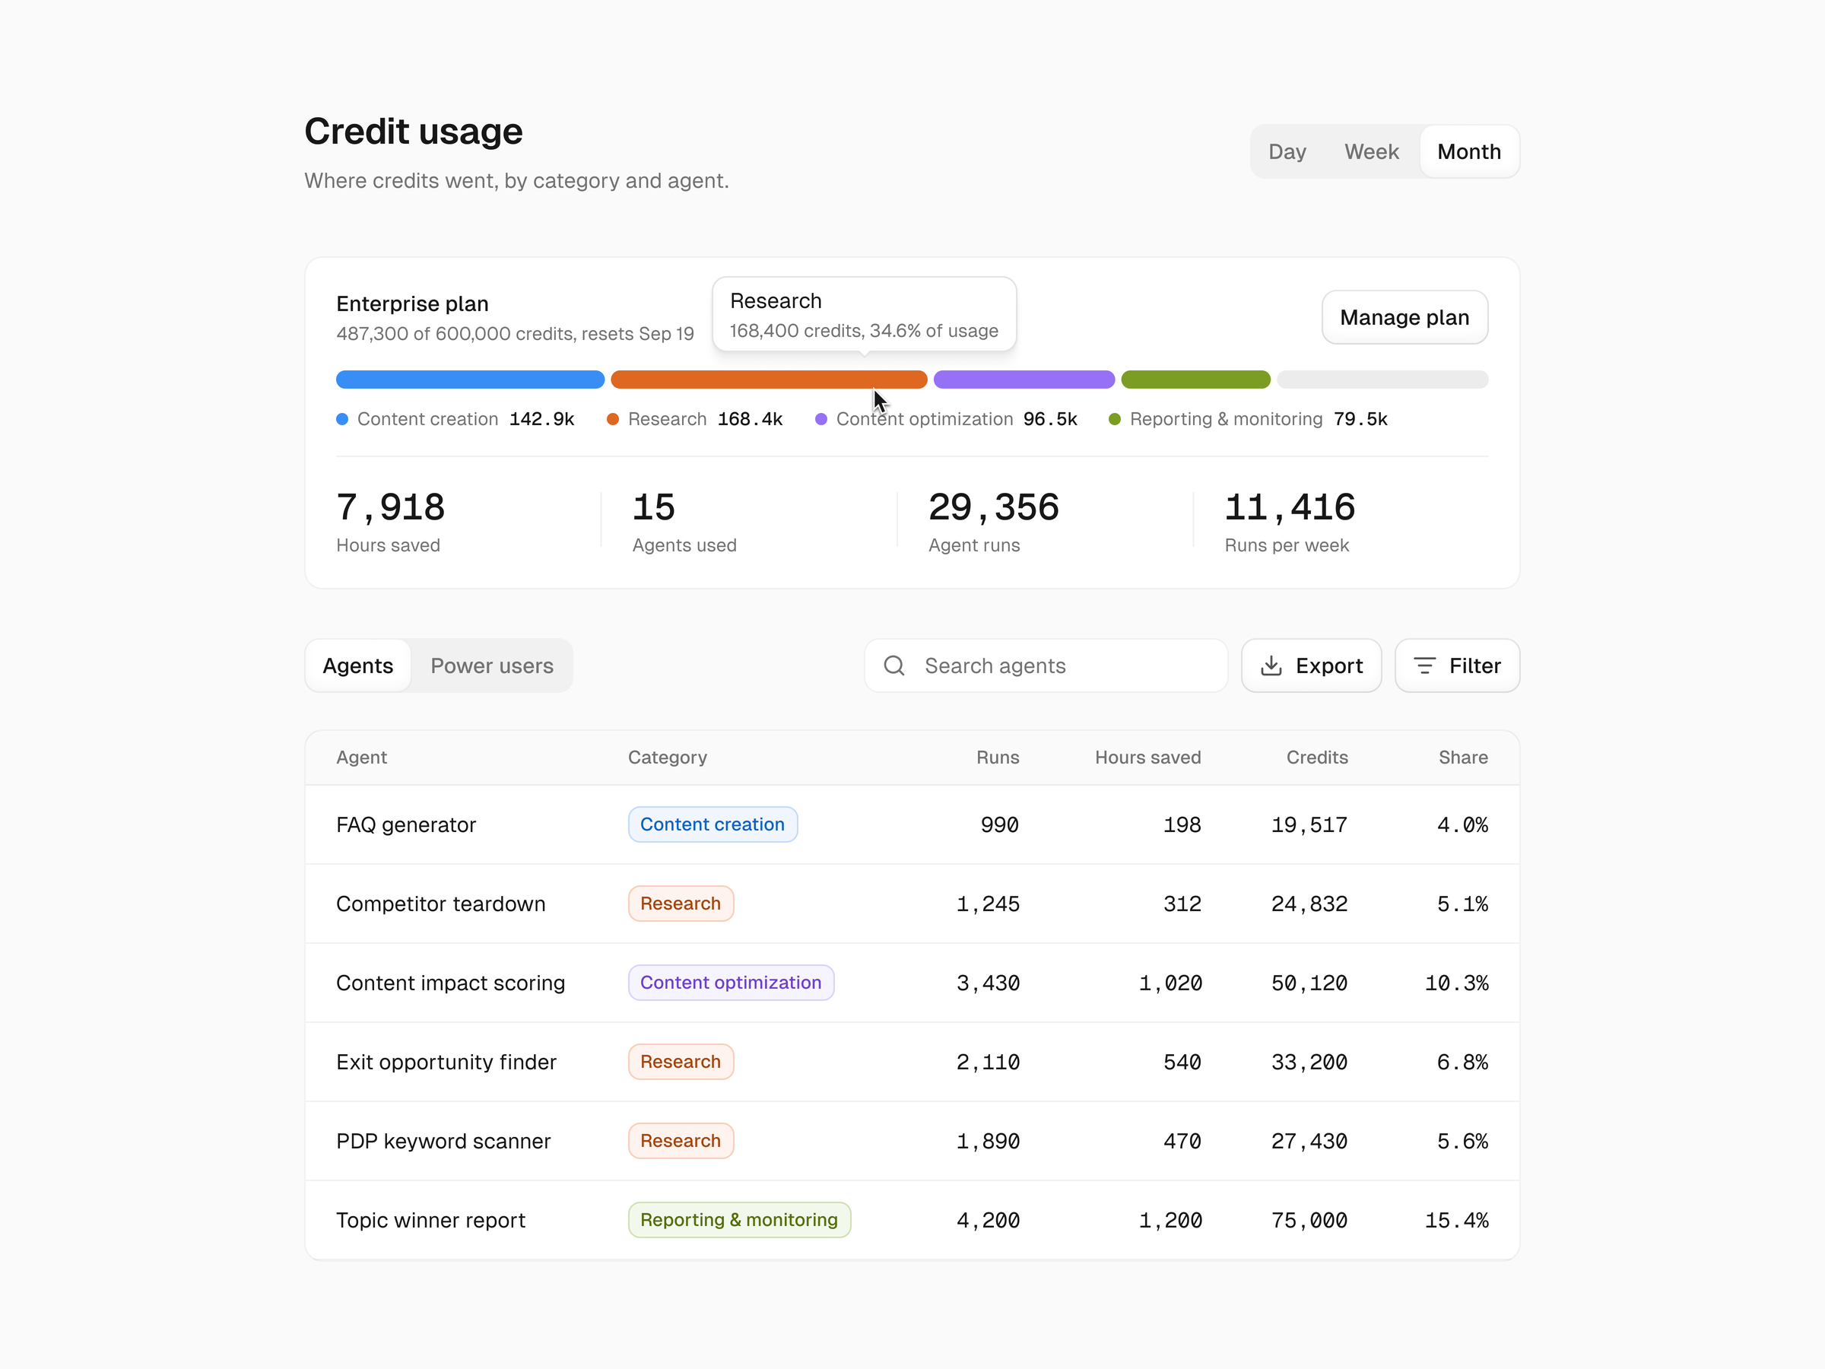The image size is (1825, 1369).
Task: Open the Exit opportunity finder agent
Action: click(x=446, y=1062)
